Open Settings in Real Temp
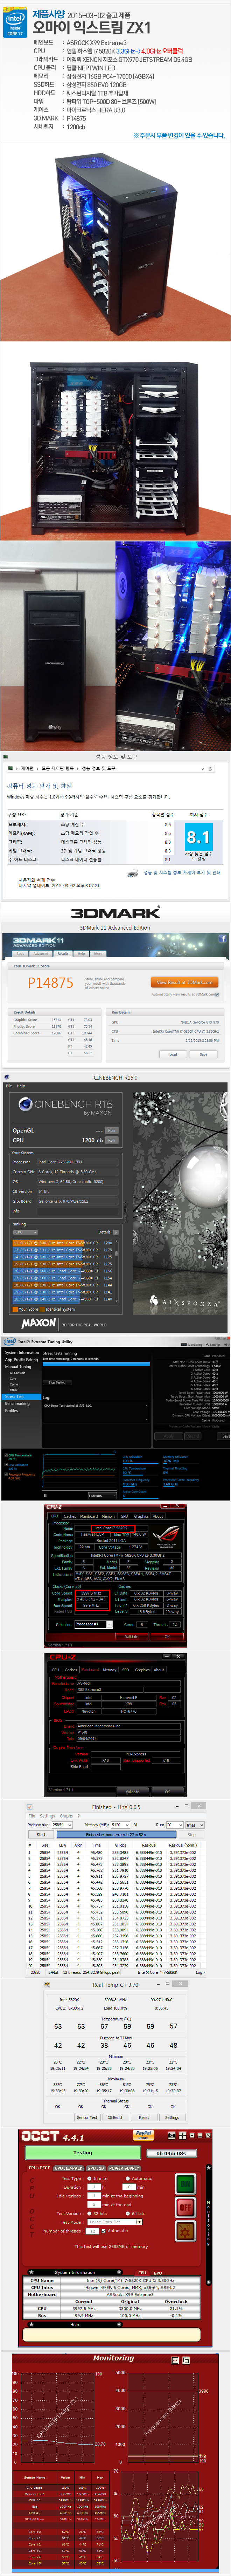This screenshot has width=231, height=2576. click(x=172, y=2117)
